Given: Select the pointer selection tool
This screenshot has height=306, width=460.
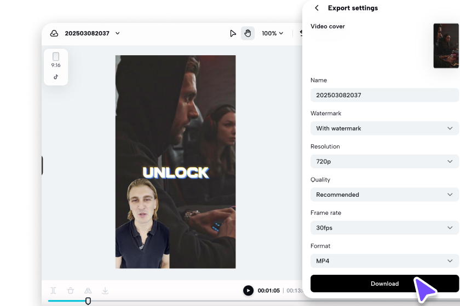Looking at the screenshot, I should click(x=233, y=33).
